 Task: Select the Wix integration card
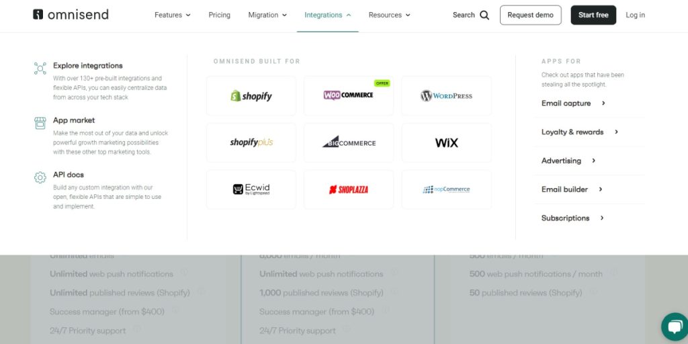447,142
